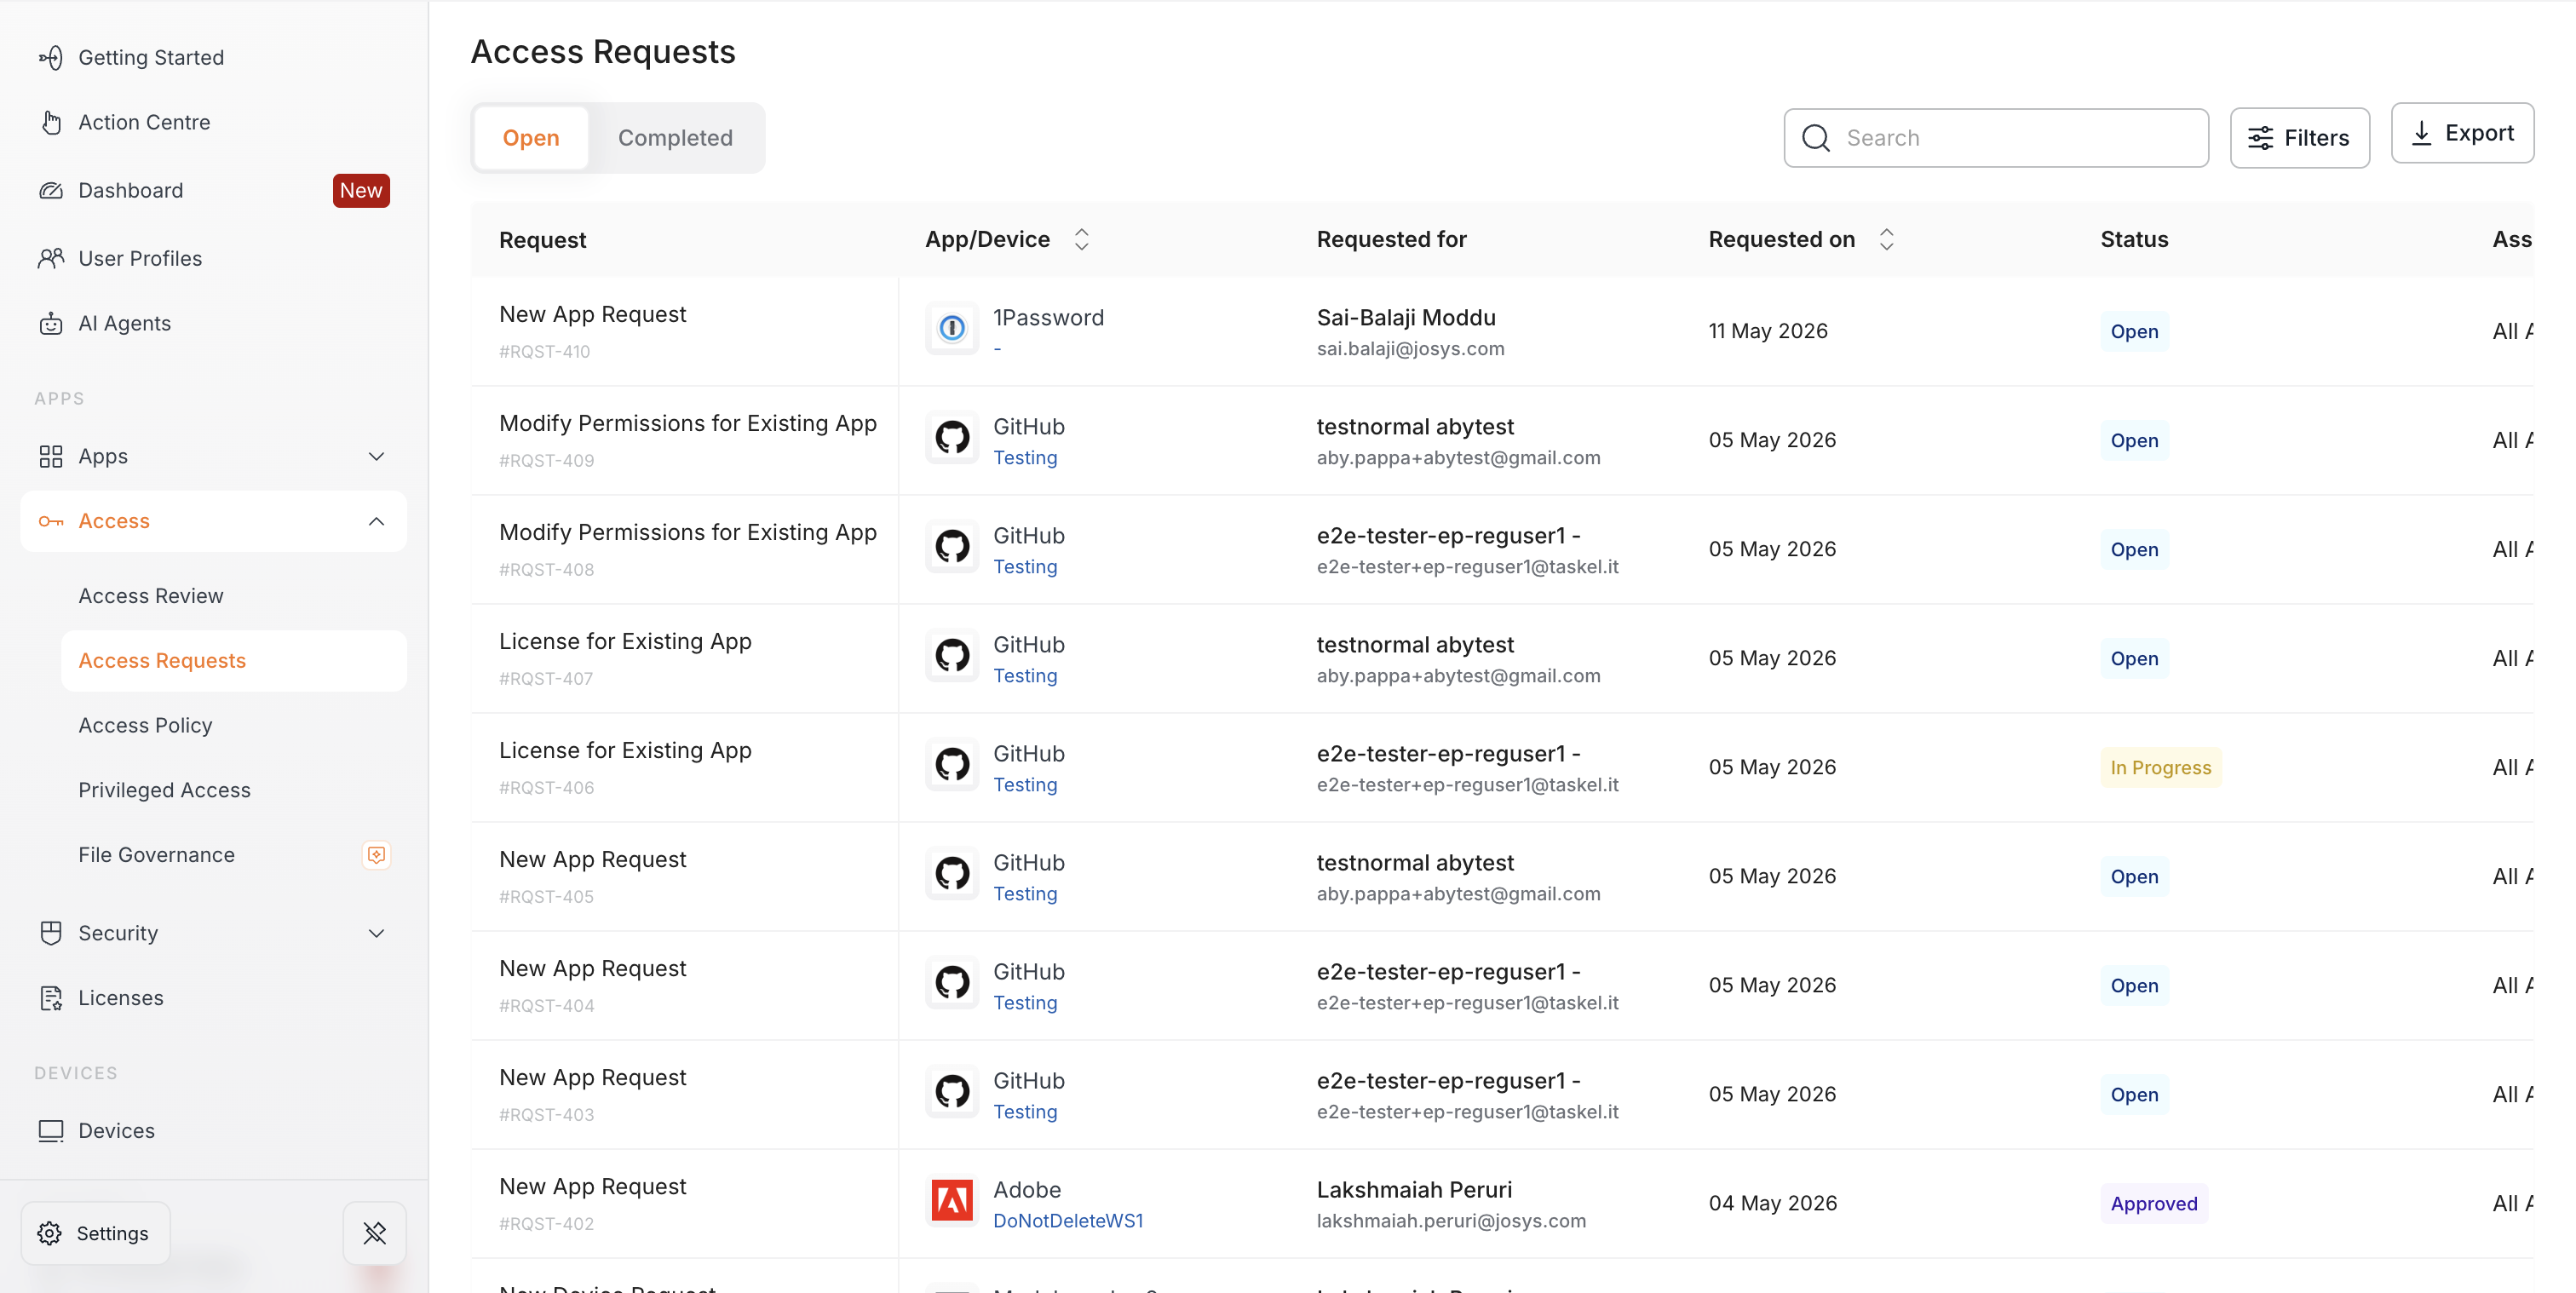Click the 1Password app icon in RQST-410
This screenshot has height=1293, width=2576.
click(952, 328)
